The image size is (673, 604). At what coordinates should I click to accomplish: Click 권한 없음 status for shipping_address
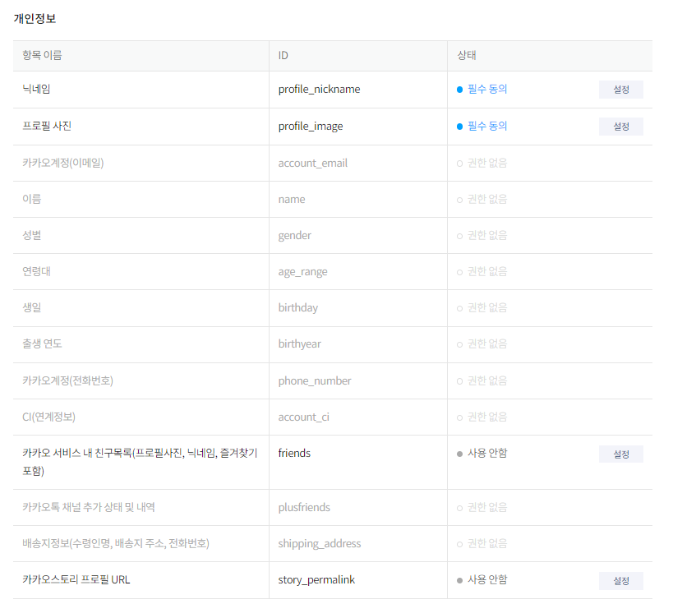(x=482, y=543)
